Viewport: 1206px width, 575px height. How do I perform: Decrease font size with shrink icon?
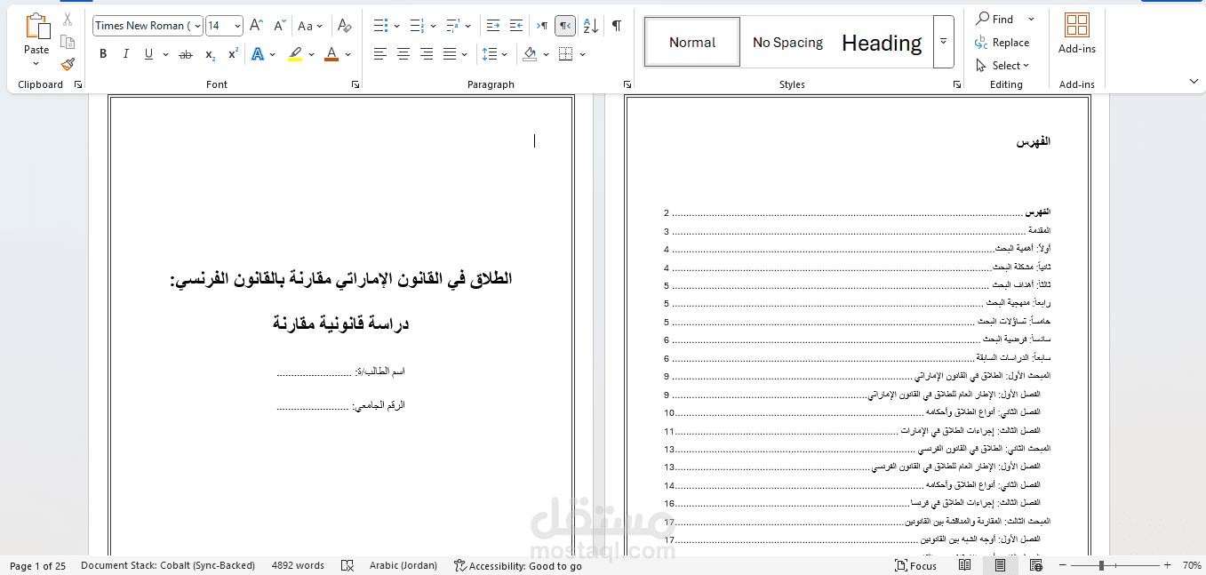(x=278, y=26)
